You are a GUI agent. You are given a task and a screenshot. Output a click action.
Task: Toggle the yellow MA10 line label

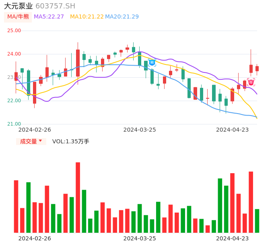click(x=87, y=17)
